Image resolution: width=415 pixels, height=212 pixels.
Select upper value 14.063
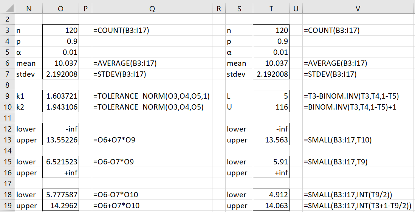point(271,206)
